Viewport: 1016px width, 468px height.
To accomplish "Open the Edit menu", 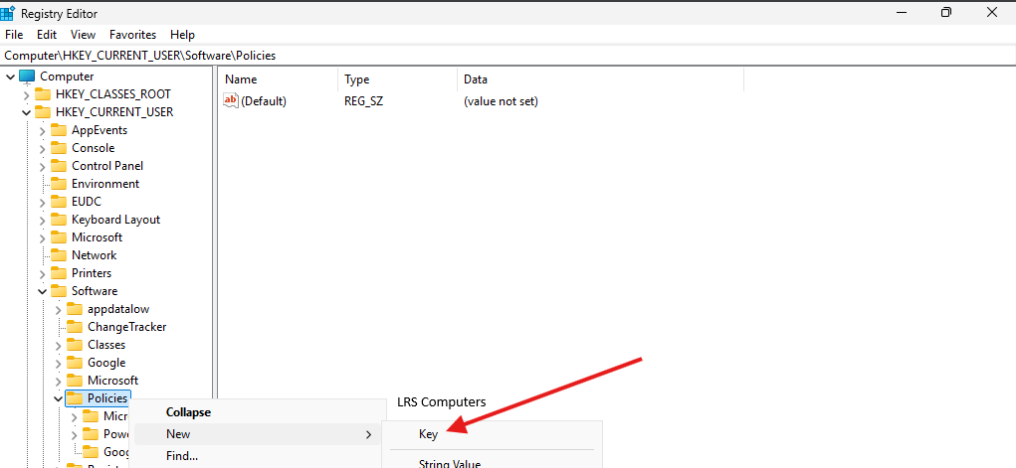I will click(x=47, y=35).
